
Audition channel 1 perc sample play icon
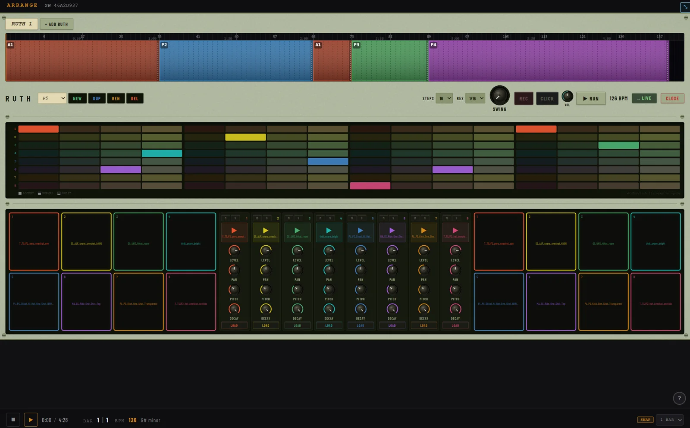(x=234, y=231)
